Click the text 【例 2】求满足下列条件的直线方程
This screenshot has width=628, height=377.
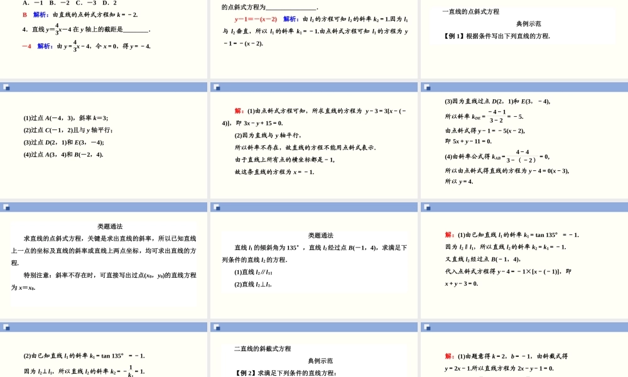285,373
